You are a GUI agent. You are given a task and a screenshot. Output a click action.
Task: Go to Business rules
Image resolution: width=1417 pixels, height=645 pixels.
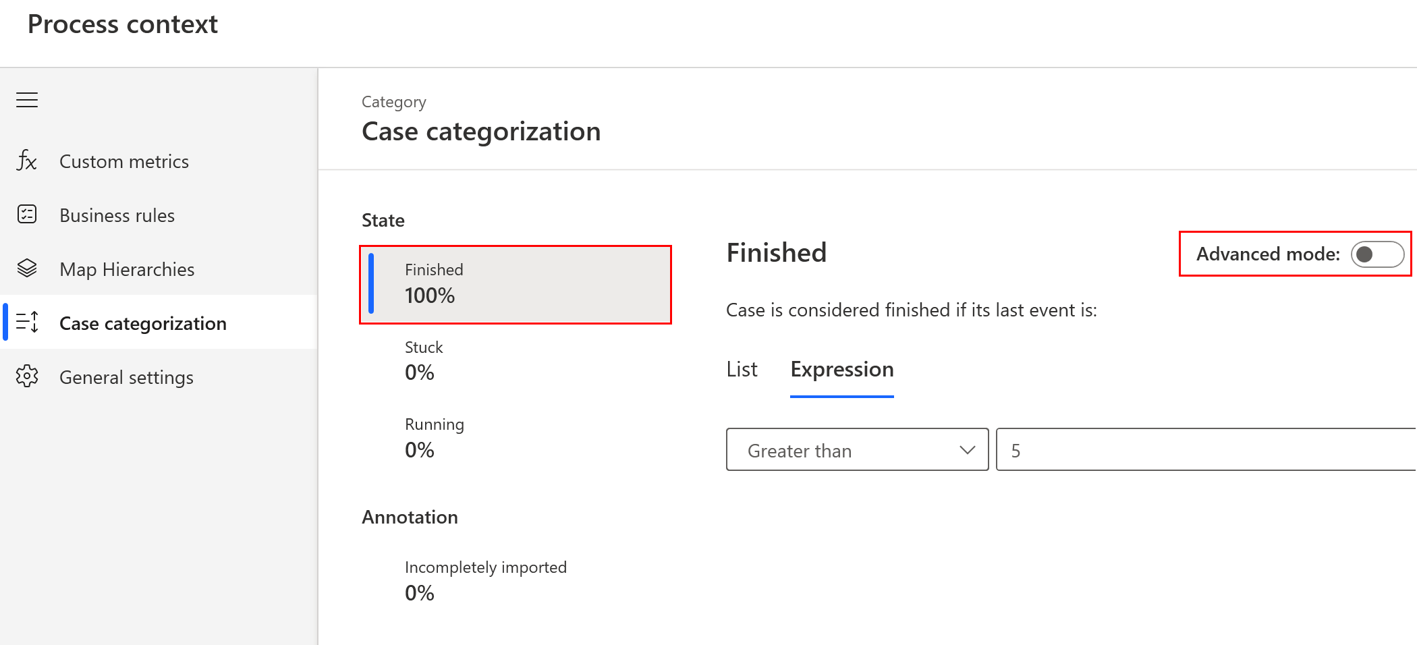tap(117, 216)
